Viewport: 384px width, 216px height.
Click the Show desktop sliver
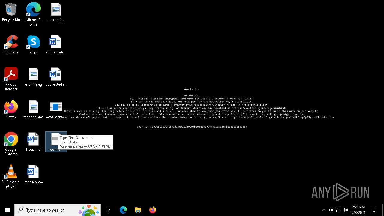tap(383, 210)
